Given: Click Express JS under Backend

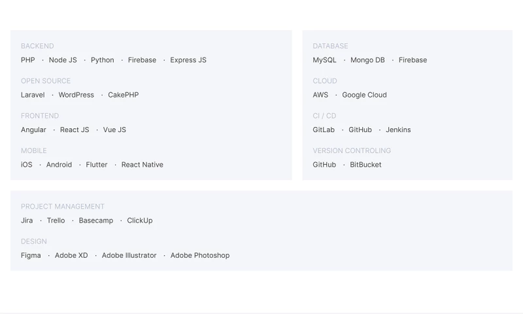Looking at the screenshot, I should (188, 60).
